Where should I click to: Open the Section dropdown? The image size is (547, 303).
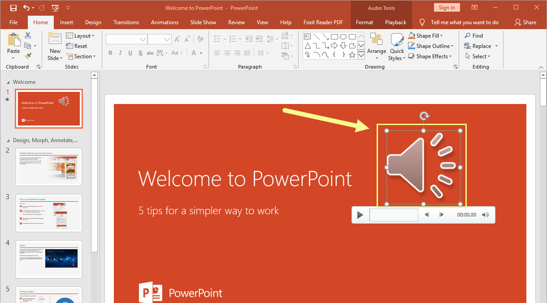tap(81, 56)
